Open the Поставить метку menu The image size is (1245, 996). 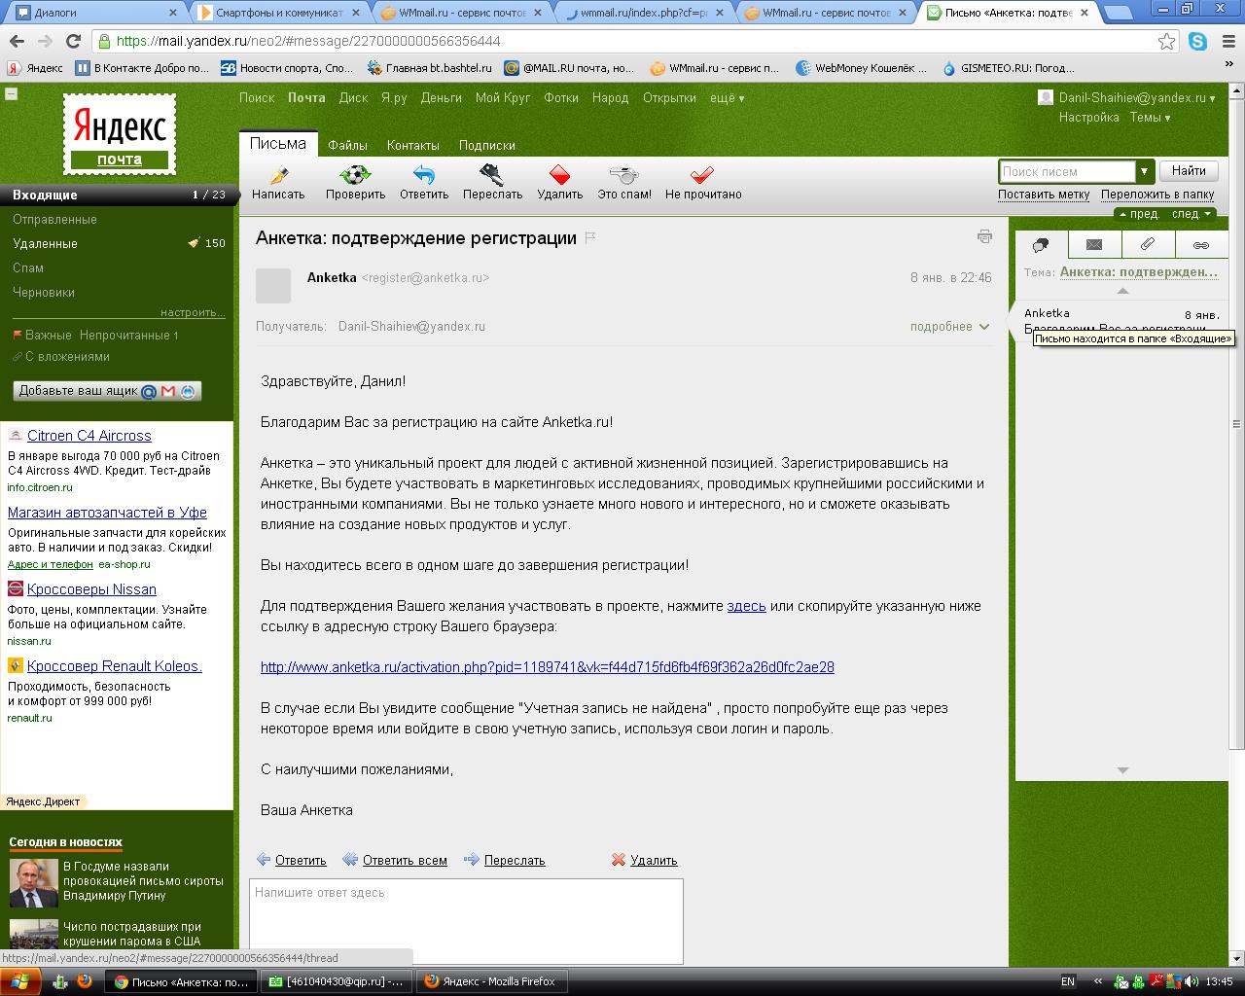point(1044,194)
